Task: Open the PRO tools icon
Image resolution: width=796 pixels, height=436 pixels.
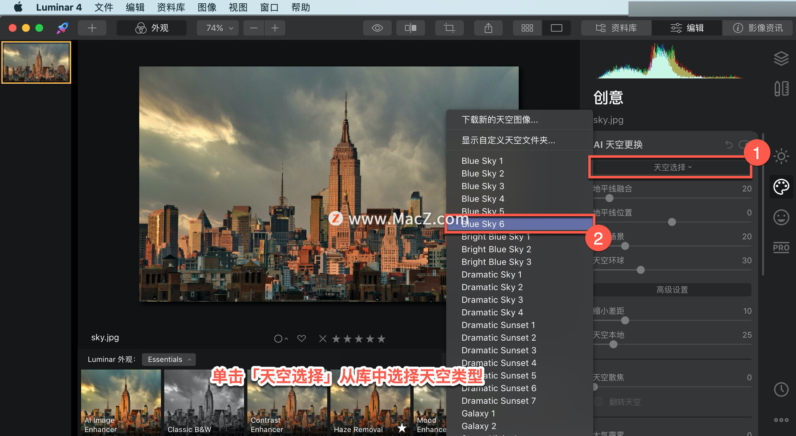Action: [x=781, y=248]
